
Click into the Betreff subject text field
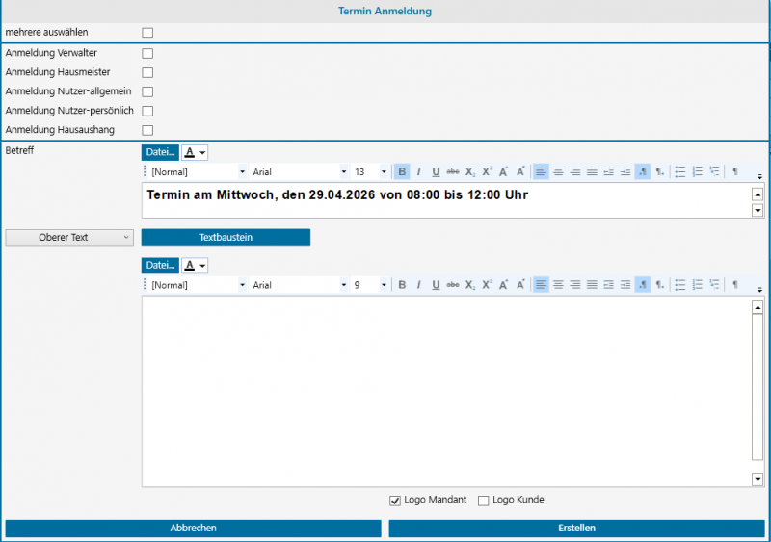point(446,200)
